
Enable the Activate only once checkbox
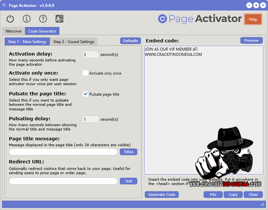pyautogui.click(x=85, y=73)
